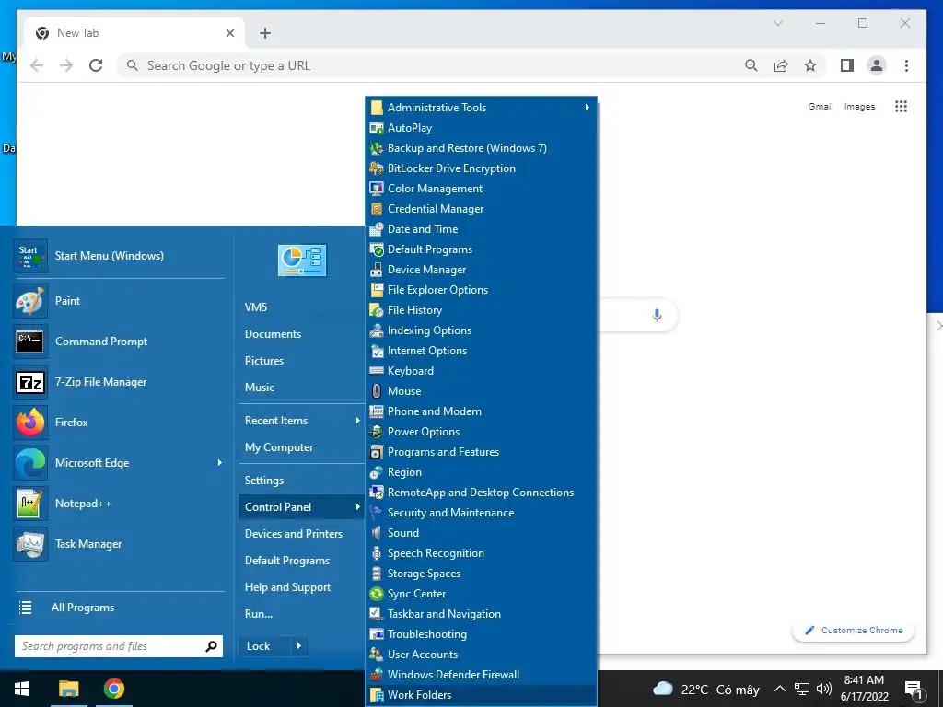Open Work Folders

[481, 695]
